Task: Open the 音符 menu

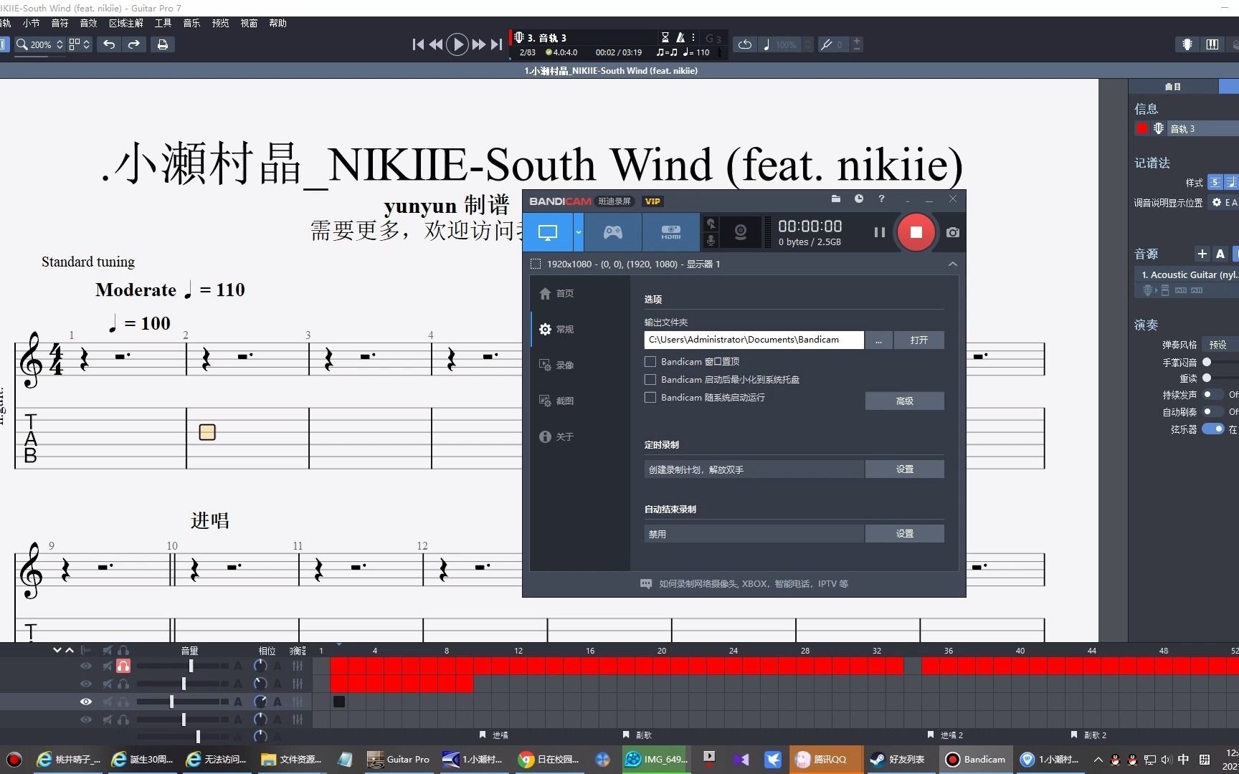Action: pos(60,23)
